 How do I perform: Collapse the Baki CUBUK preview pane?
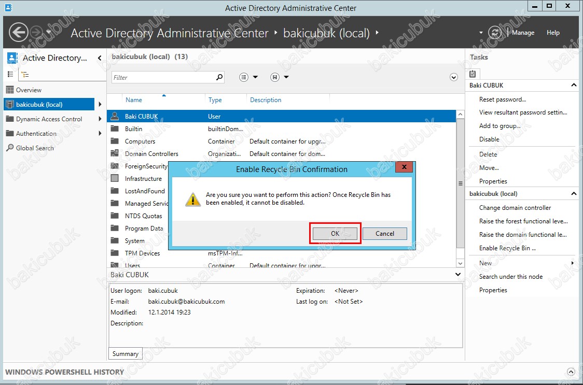pyautogui.click(x=458, y=275)
